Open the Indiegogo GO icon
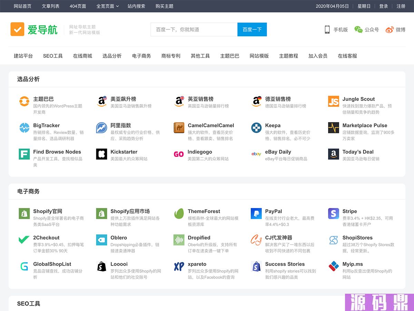The width and height of the screenshot is (414, 311). (179, 154)
